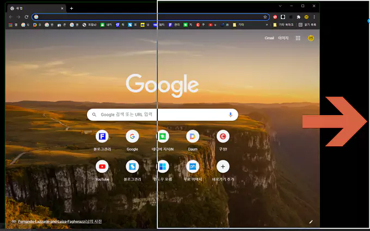Select the 새 탭 tab

tap(36, 9)
